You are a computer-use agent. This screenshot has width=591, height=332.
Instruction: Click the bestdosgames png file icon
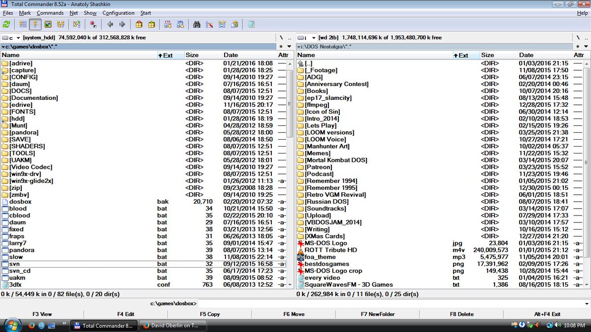pyautogui.click(x=300, y=264)
